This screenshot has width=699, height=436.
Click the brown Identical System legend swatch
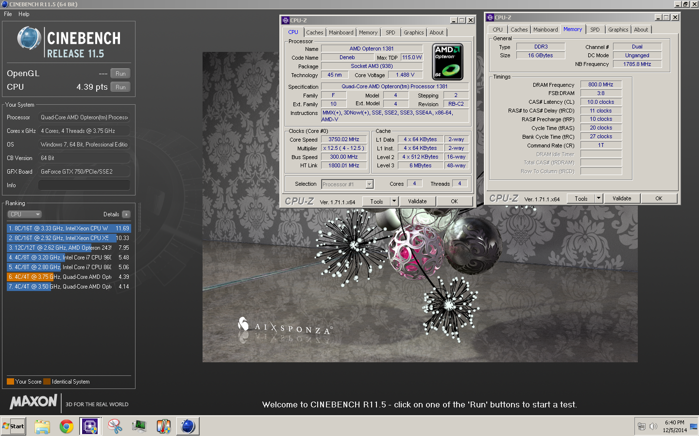tap(47, 382)
